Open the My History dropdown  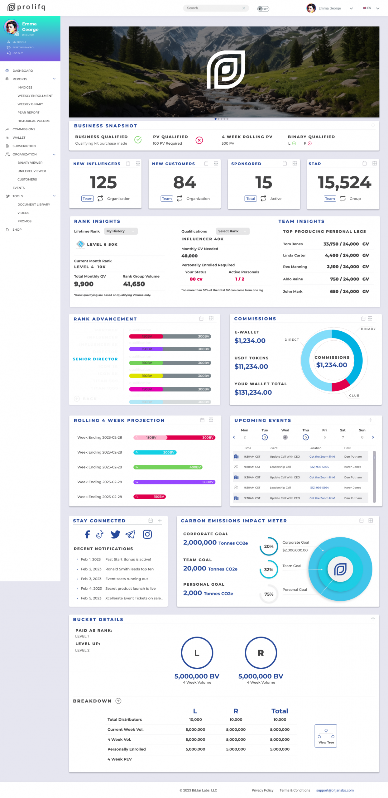120,231
